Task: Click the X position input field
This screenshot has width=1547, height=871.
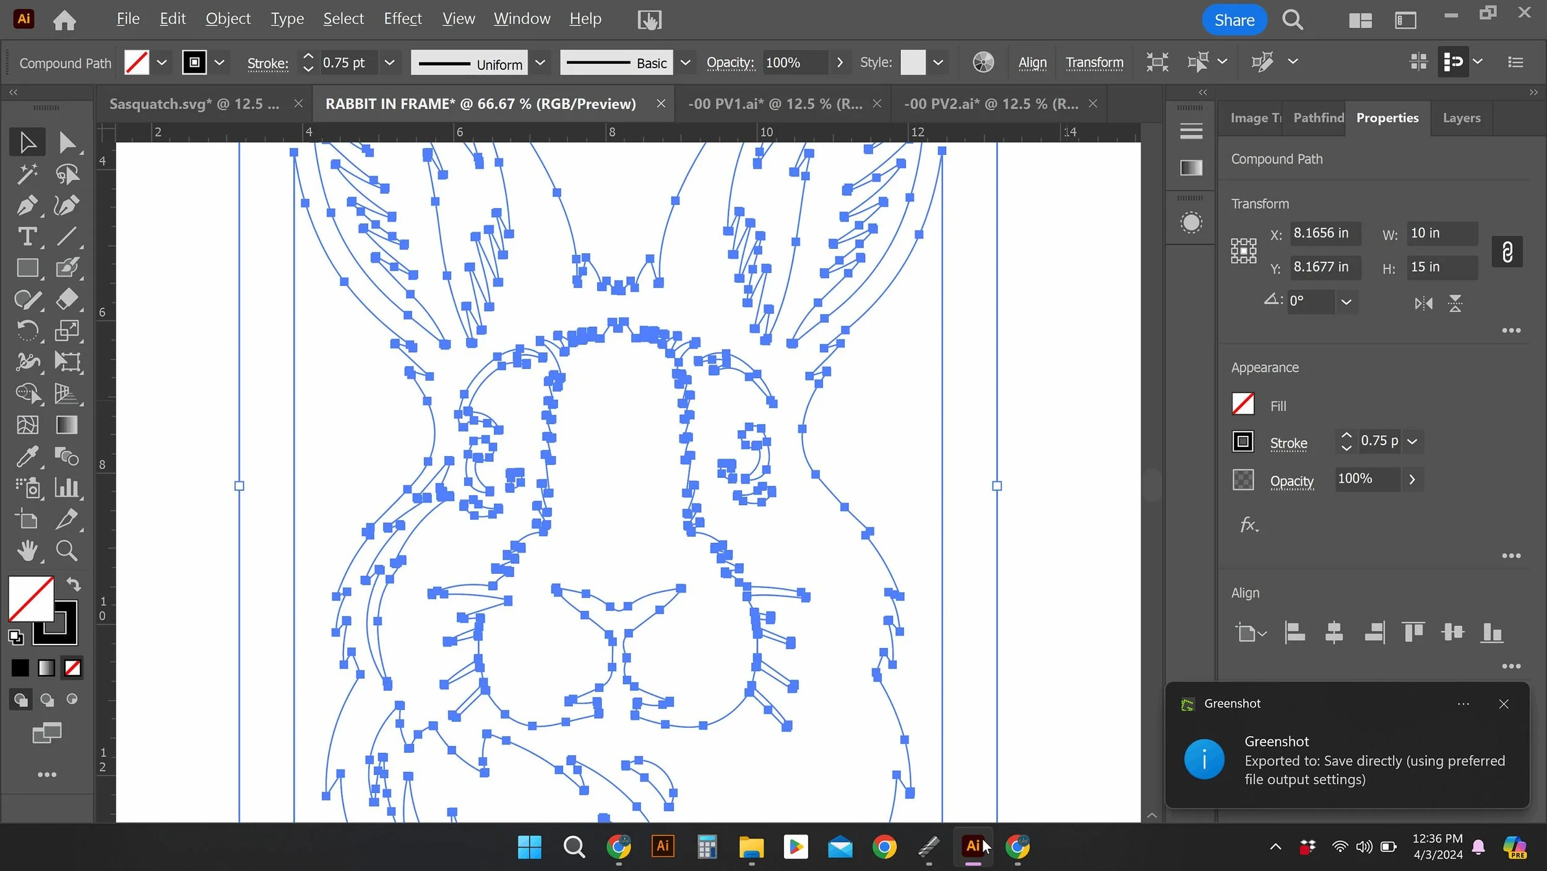Action: click(x=1325, y=233)
